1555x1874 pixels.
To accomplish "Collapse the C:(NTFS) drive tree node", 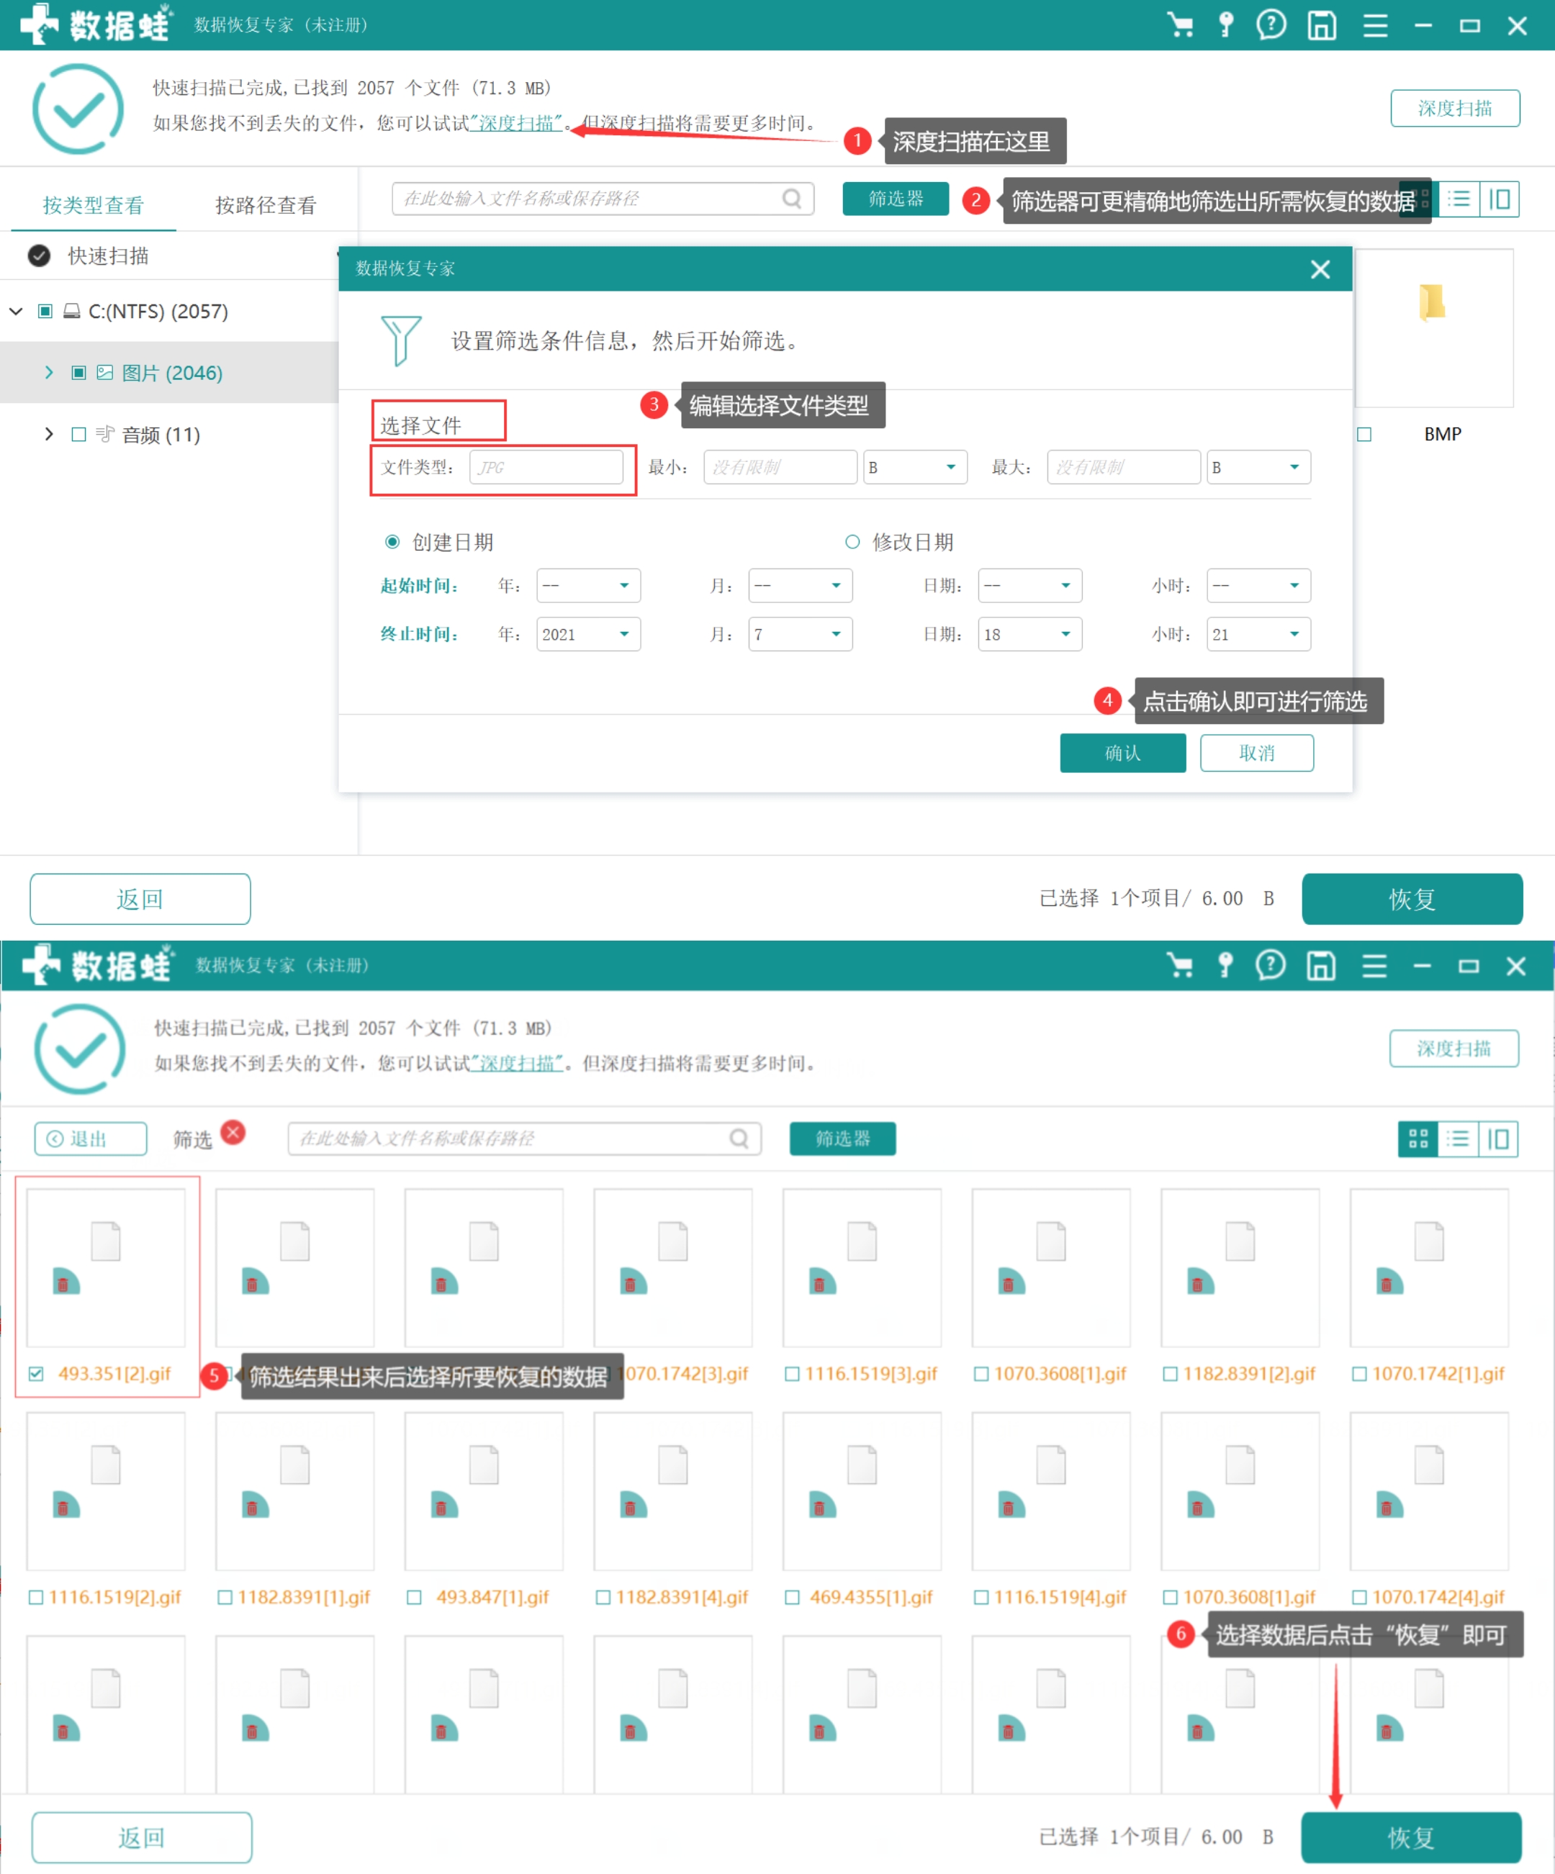I will coord(16,312).
